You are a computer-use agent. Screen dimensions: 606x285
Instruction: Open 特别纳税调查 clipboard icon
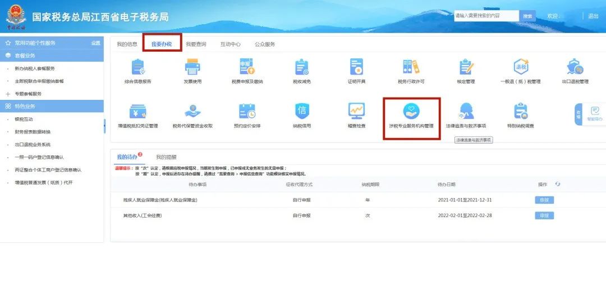click(x=521, y=111)
